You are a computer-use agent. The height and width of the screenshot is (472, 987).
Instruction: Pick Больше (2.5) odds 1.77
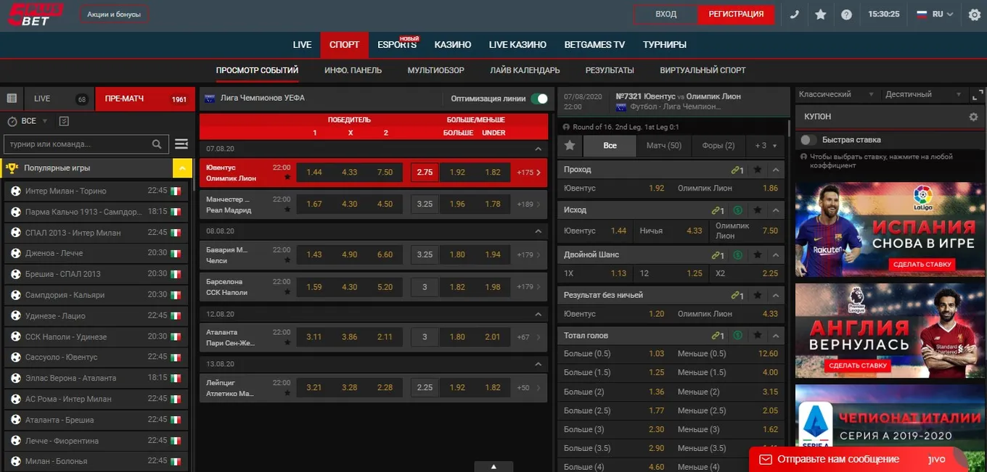(x=657, y=411)
